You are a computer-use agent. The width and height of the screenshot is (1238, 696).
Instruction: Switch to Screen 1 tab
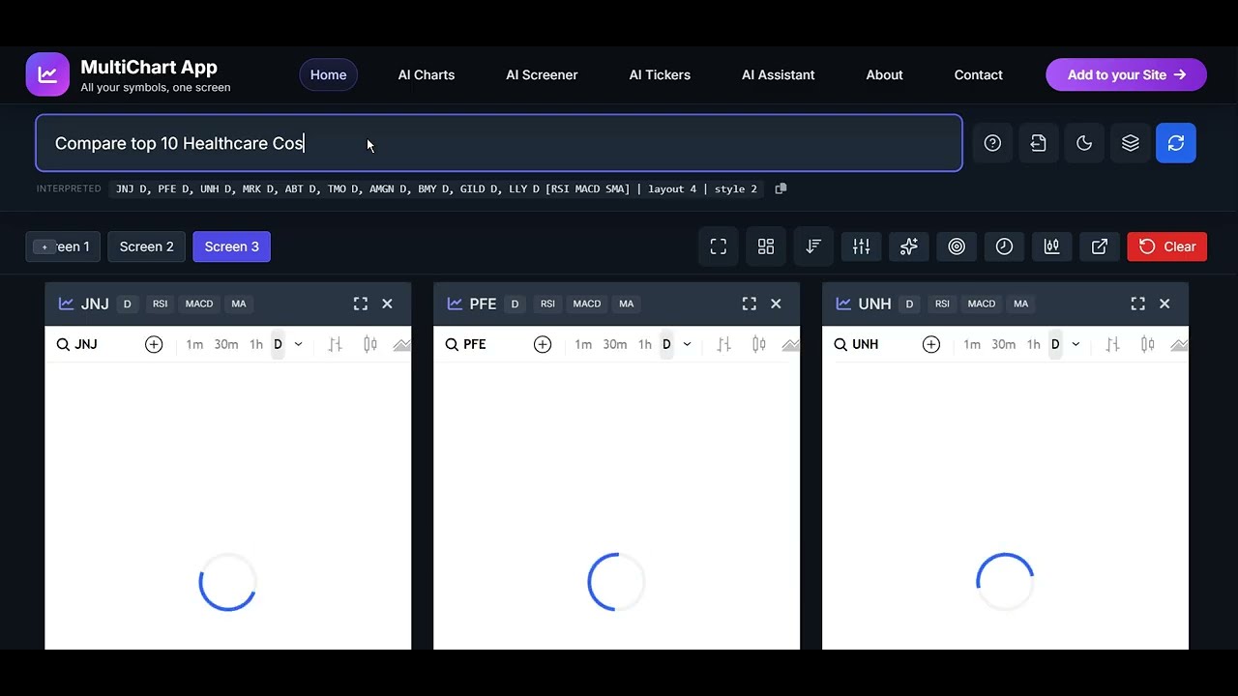pyautogui.click(x=63, y=246)
